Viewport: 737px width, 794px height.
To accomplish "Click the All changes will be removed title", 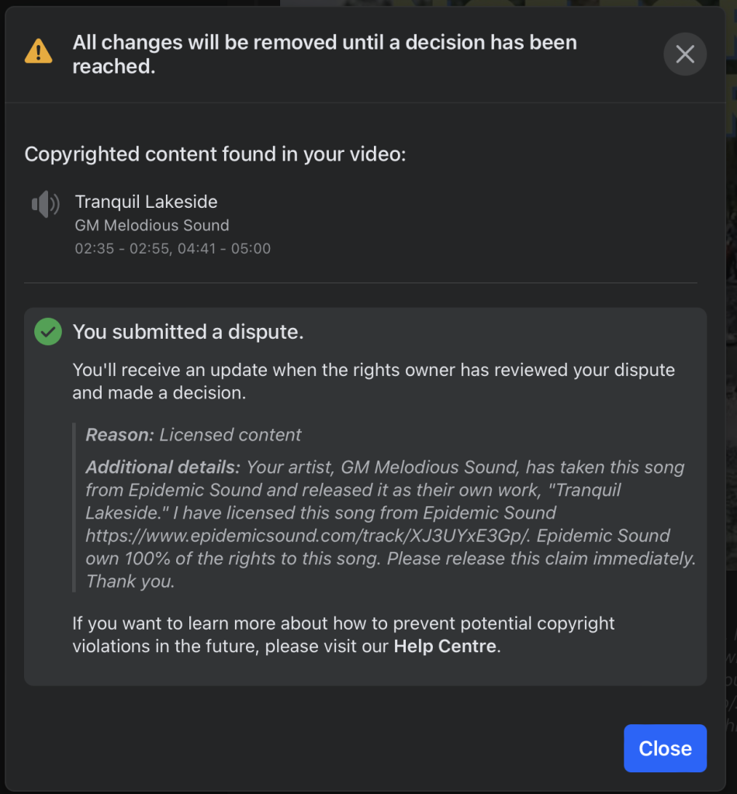I will click(x=325, y=54).
